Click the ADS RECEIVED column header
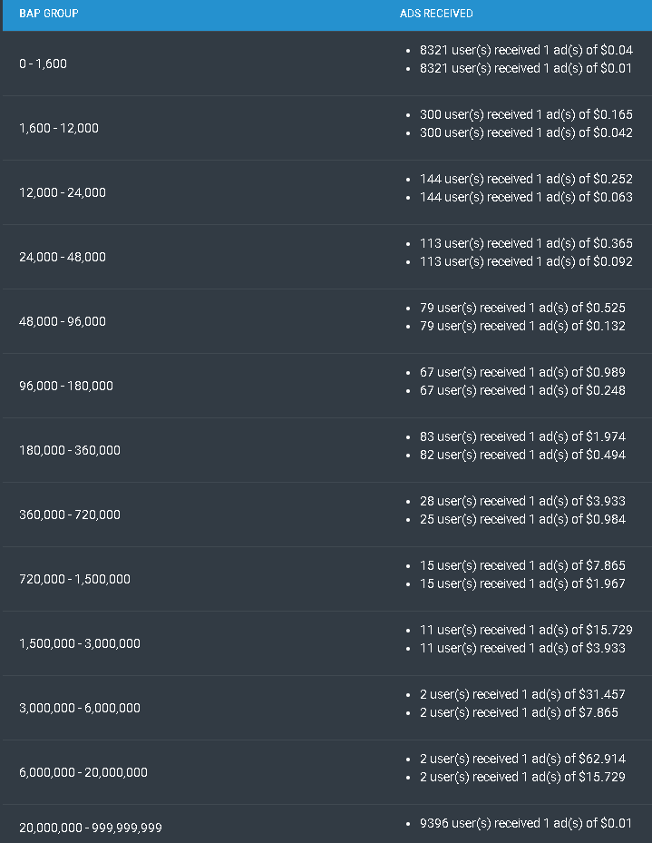The image size is (652, 843). click(436, 15)
